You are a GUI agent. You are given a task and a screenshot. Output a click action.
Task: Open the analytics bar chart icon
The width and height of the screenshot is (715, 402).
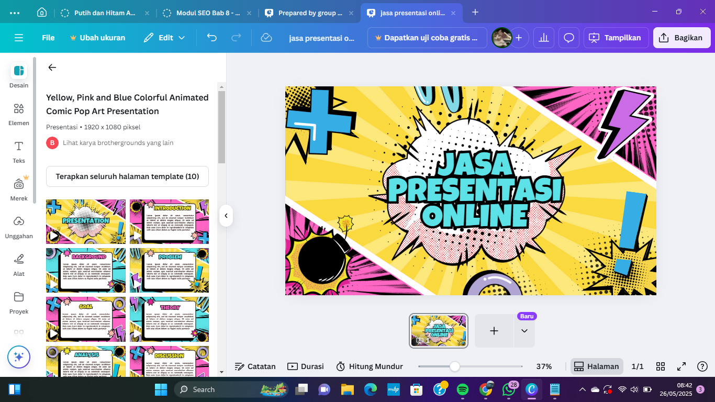point(544,38)
